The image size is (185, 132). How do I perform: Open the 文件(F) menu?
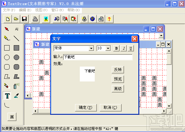9,10
